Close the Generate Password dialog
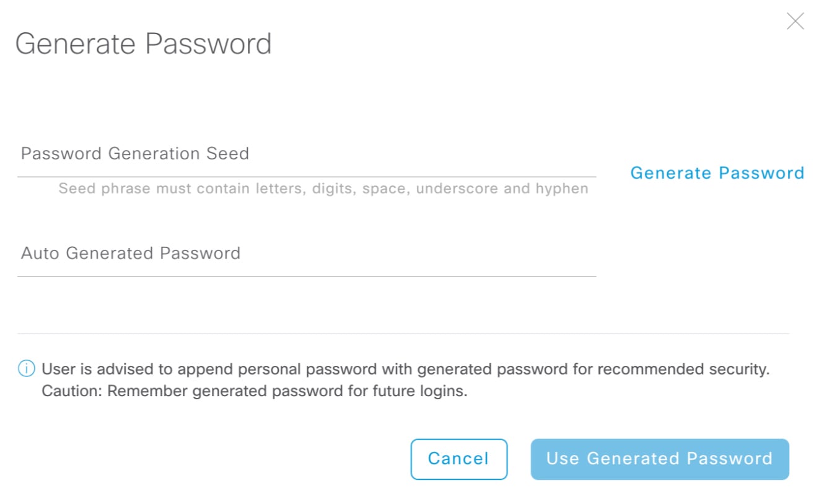The width and height of the screenshot is (819, 496). pos(795,22)
